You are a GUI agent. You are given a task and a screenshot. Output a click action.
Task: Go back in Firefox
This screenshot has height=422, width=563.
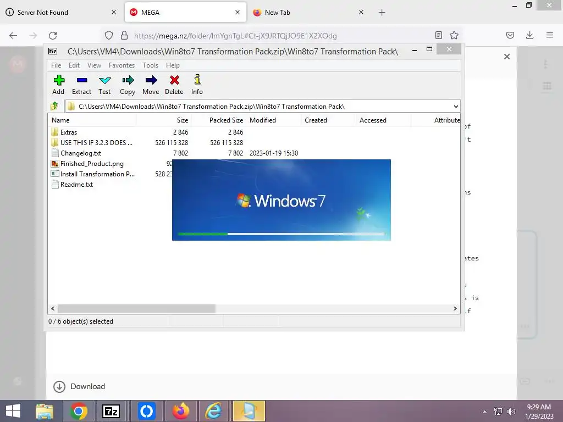click(x=13, y=36)
